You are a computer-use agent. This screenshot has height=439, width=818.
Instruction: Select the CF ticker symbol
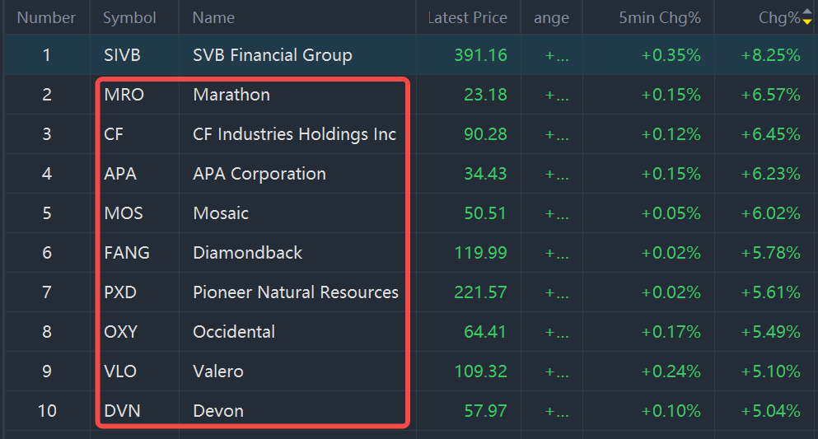(113, 134)
